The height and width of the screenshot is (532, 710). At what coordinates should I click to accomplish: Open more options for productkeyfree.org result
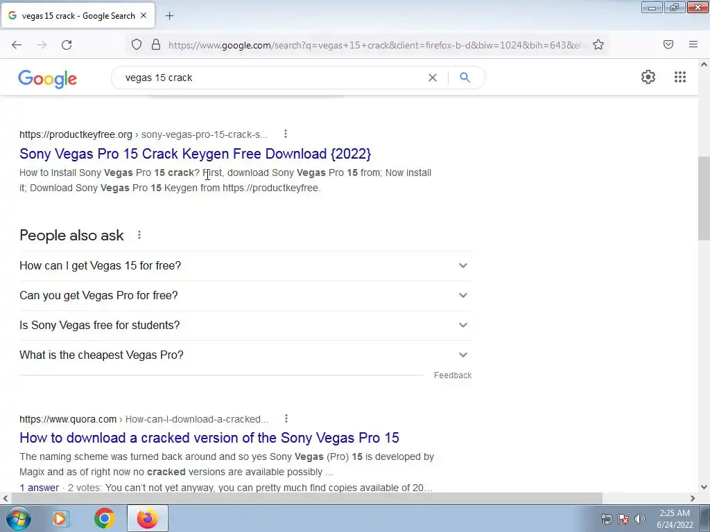pos(285,134)
